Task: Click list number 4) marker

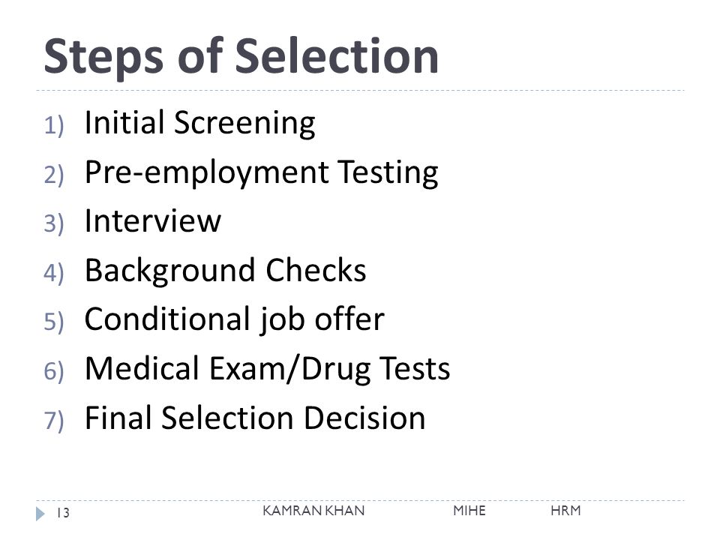Action: [x=54, y=273]
